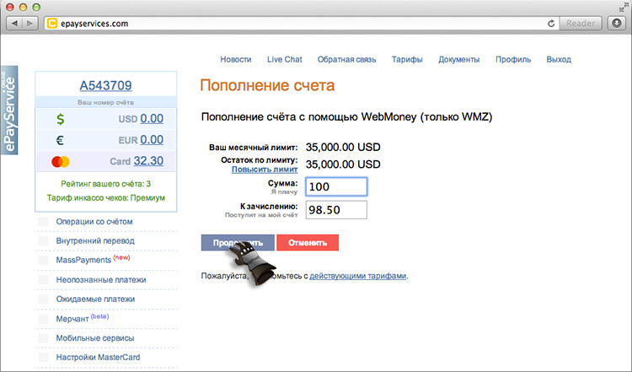
Task: Open Мерчант sidebar link
Action: tap(72, 319)
